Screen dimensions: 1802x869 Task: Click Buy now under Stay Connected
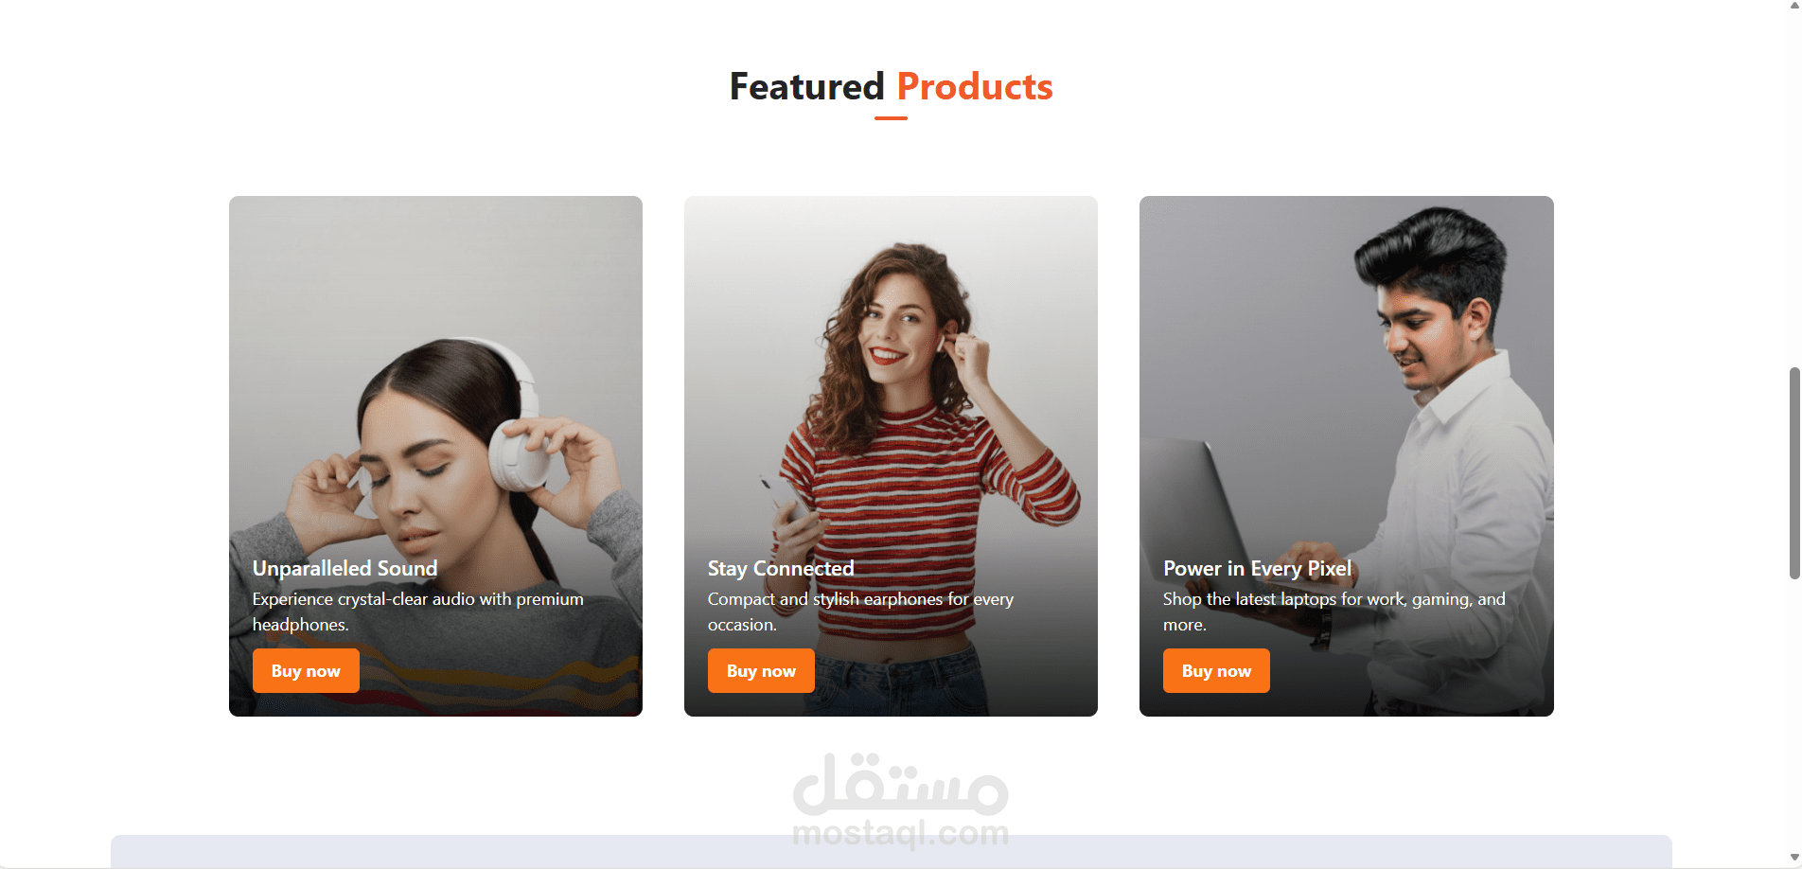[761, 670]
